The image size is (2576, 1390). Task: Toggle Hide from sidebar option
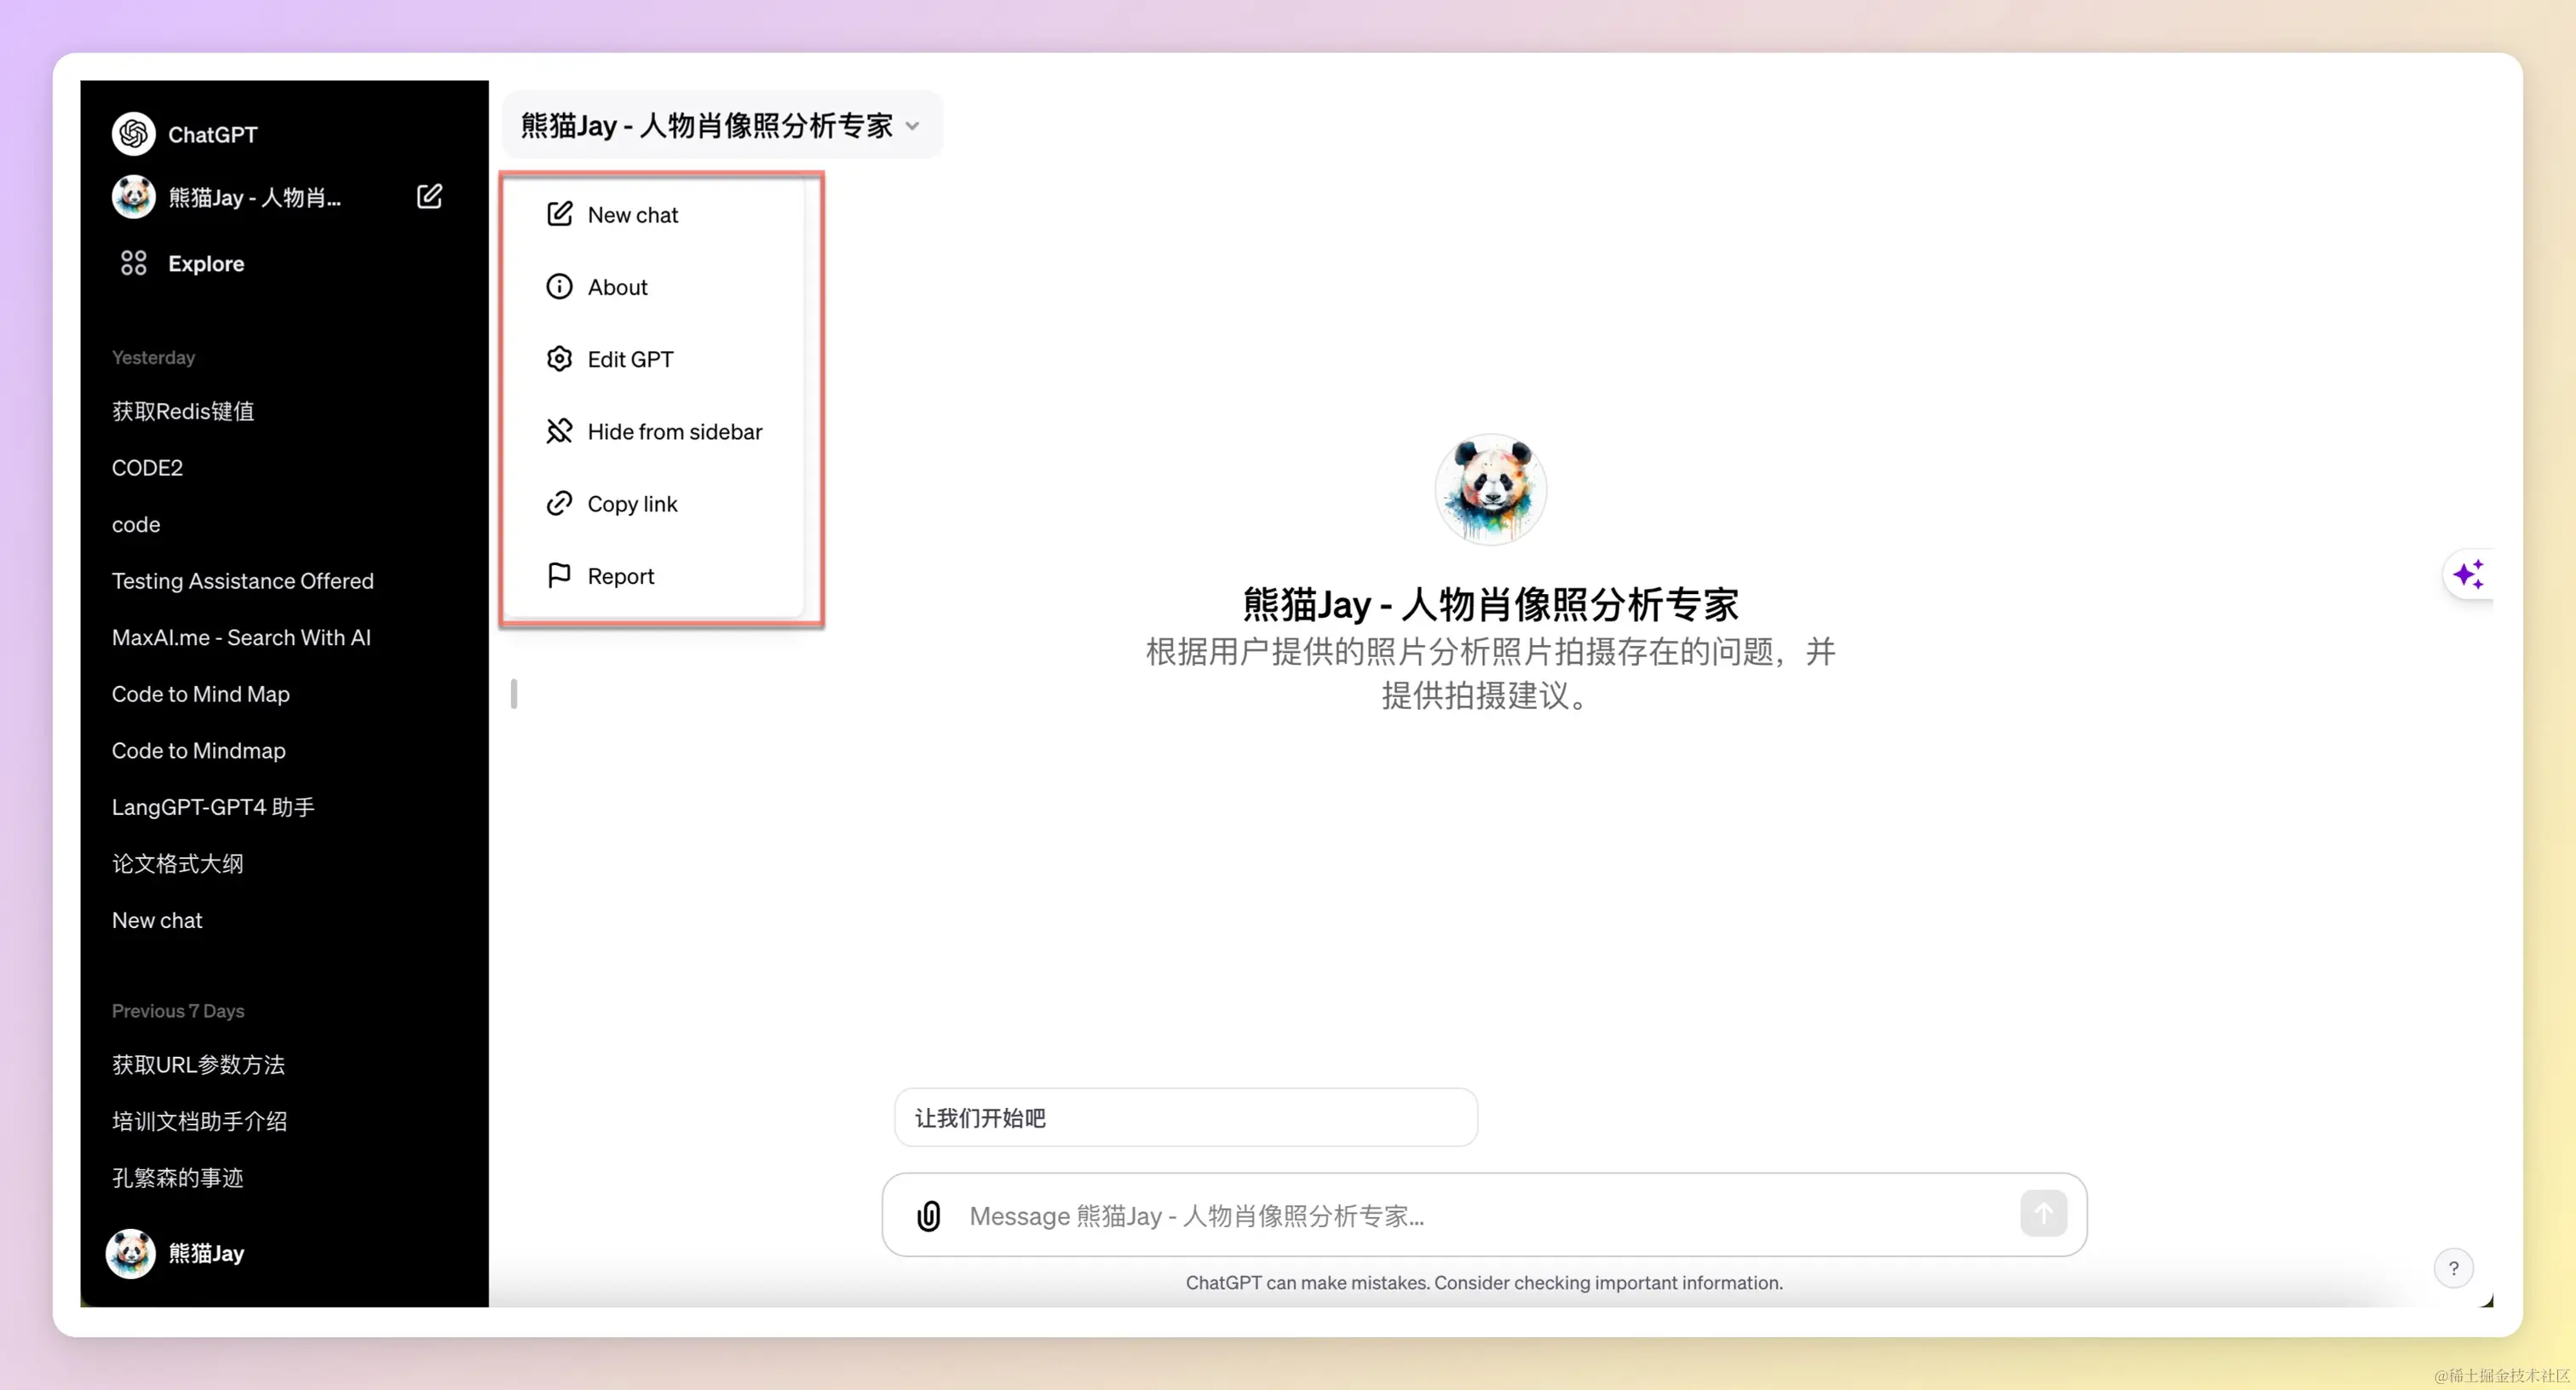click(674, 431)
